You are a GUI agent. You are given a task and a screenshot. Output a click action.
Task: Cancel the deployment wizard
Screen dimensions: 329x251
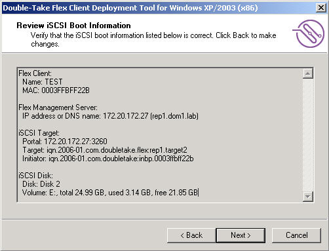pyautogui.click(x=296, y=235)
